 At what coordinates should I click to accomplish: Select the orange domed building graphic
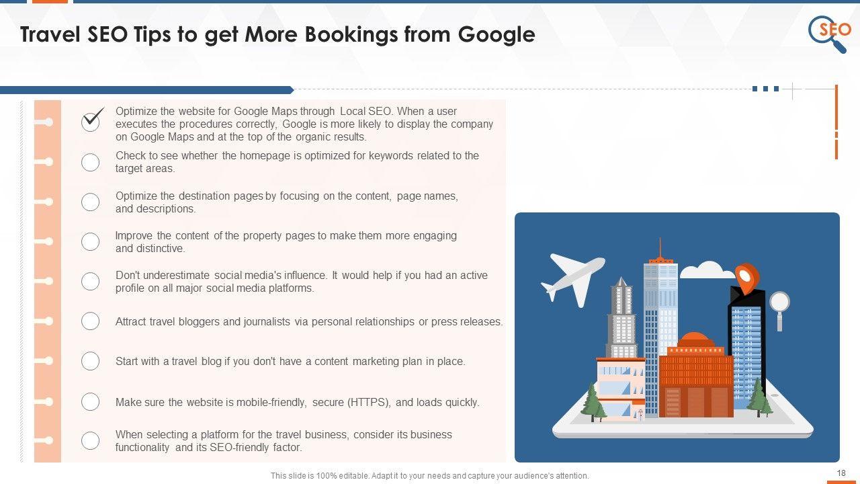pos(697,374)
